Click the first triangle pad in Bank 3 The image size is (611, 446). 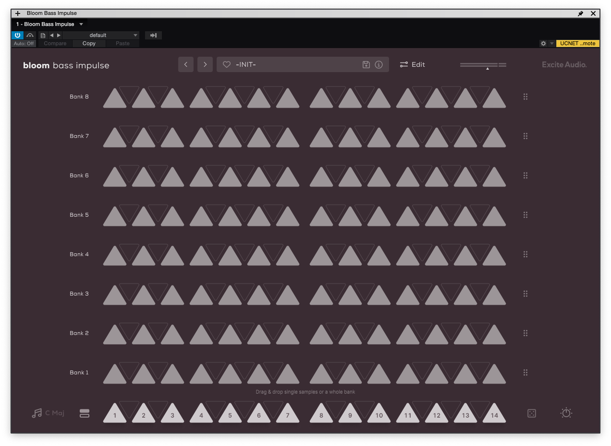pyautogui.click(x=115, y=296)
